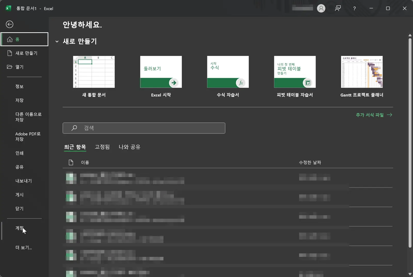Click the back arrow to return to workbook

click(x=10, y=24)
